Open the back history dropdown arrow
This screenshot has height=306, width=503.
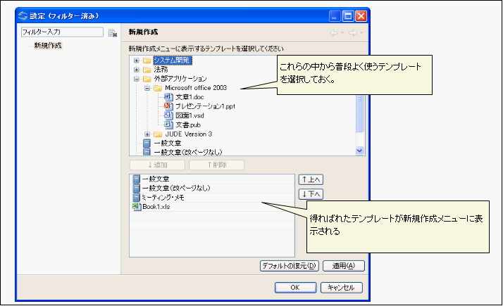(342, 32)
